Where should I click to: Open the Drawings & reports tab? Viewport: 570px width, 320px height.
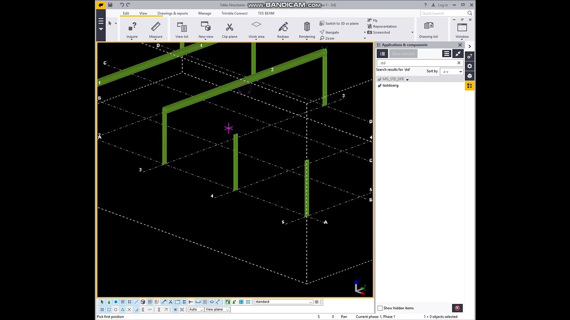coord(172,13)
